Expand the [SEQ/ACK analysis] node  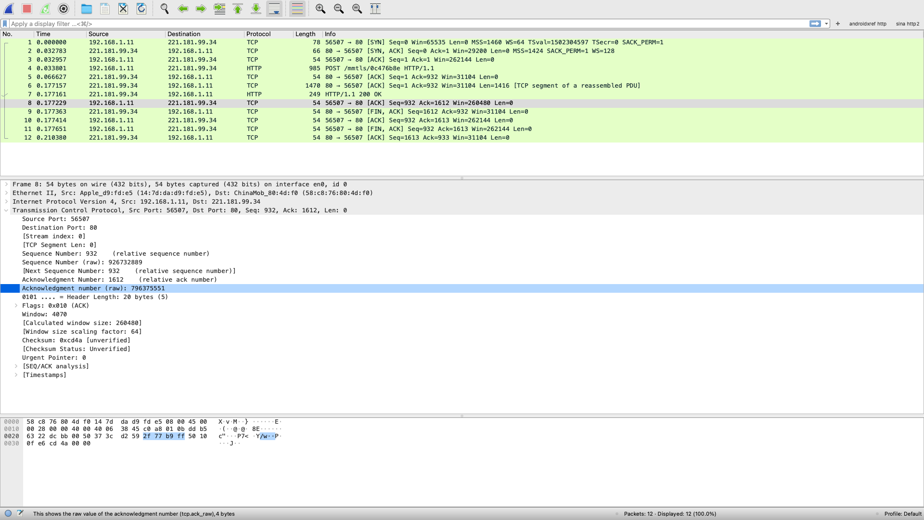pyautogui.click(x=16, y=366)
